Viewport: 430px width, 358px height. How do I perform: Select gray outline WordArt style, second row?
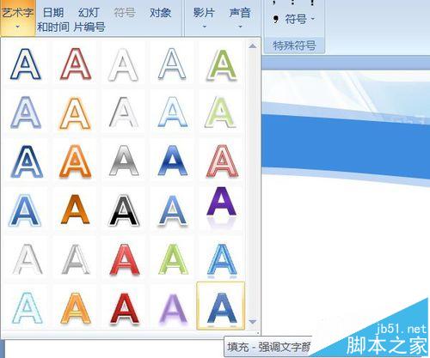pos(124,112)
